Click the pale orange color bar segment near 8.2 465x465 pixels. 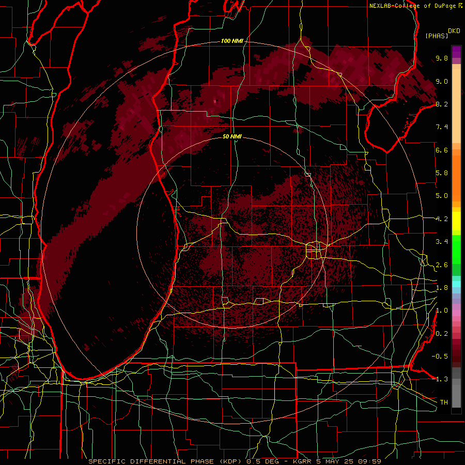tap(456, 107)
